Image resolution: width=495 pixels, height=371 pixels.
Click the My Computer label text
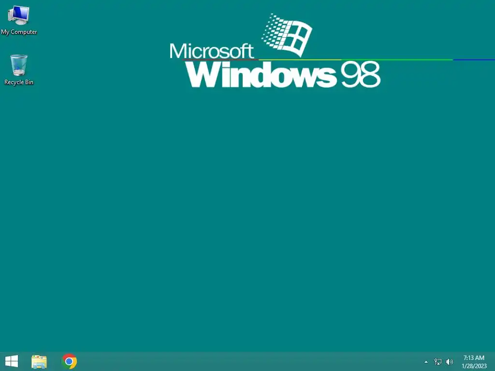pyautogui.click(x=19, y=32)
